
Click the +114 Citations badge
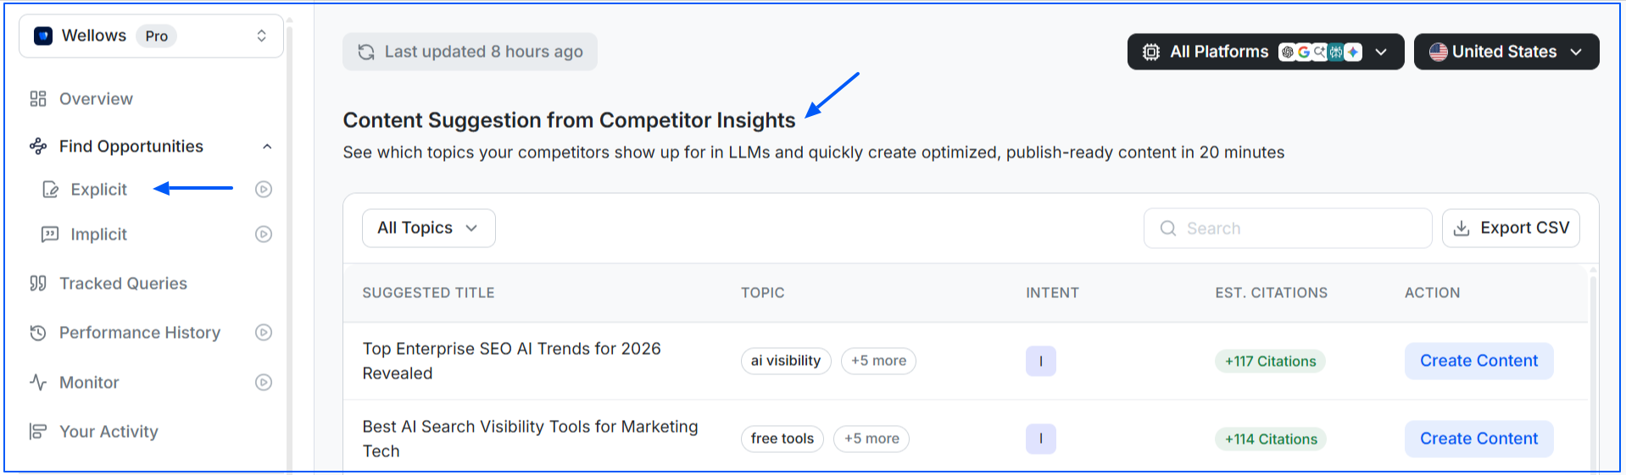point(1271,439)
